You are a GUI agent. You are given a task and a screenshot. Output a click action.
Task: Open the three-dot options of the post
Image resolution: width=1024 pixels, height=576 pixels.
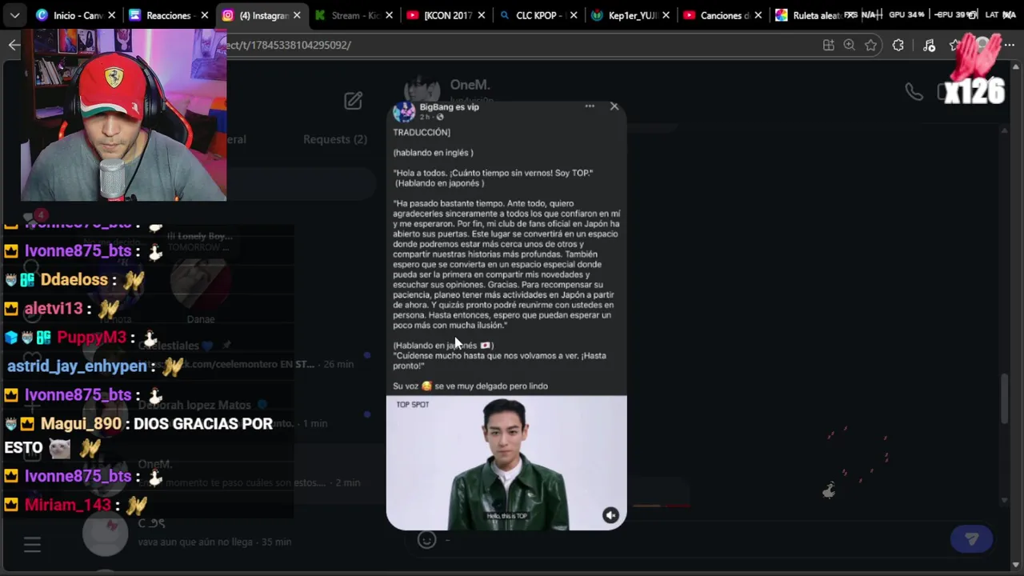590,106
